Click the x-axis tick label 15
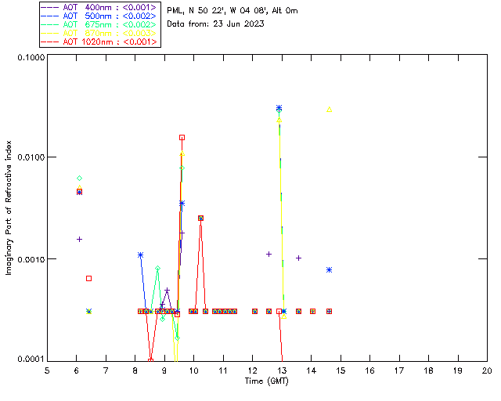 point(341,370)
